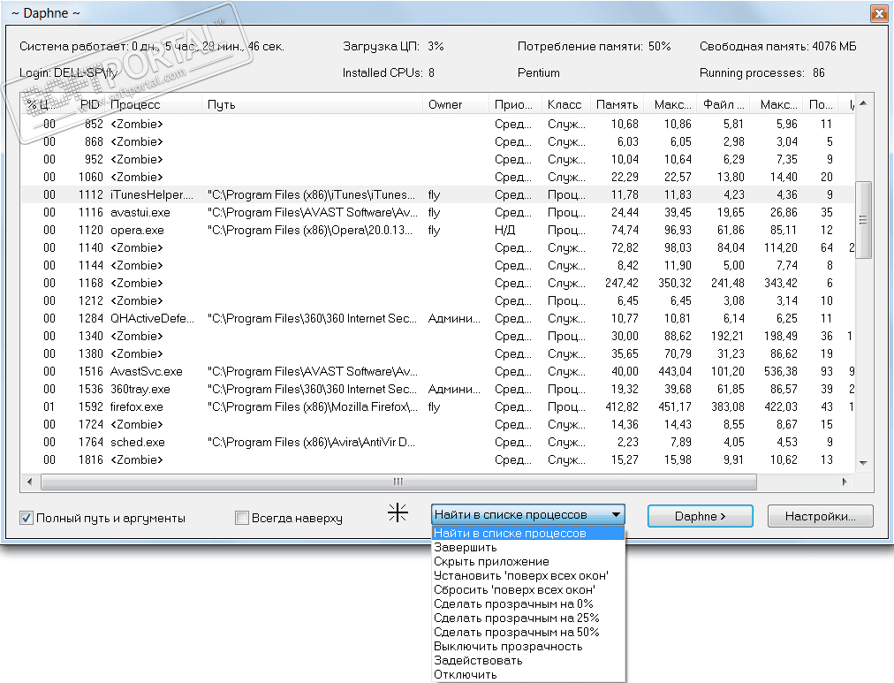Click the Mozilla Firefox path cell
894x683 pixels.
click(x=313, y=406)
